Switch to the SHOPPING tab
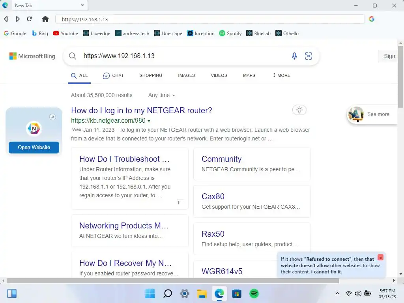The height and width of the screenshot is (303, 404). pos(151,75)
